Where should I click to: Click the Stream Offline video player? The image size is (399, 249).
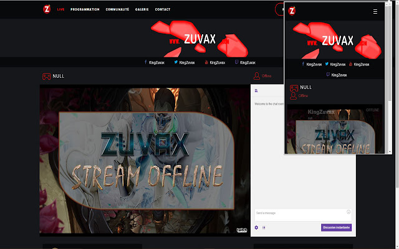coord(145,160)
